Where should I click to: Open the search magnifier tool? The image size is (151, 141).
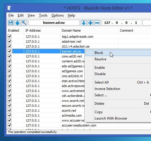click(24, 23)
